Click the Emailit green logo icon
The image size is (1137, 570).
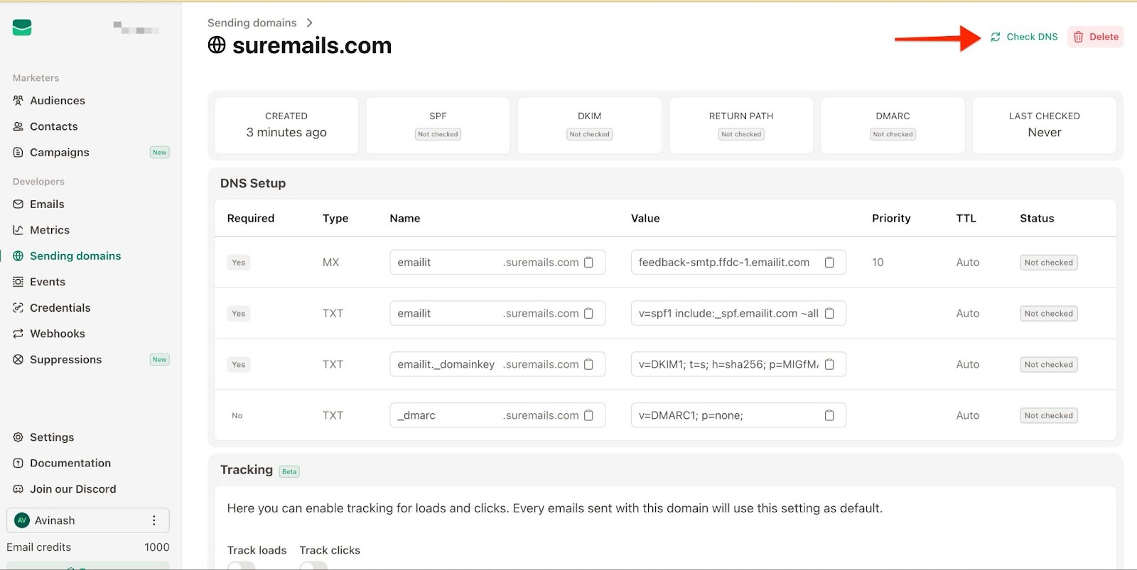22,28
